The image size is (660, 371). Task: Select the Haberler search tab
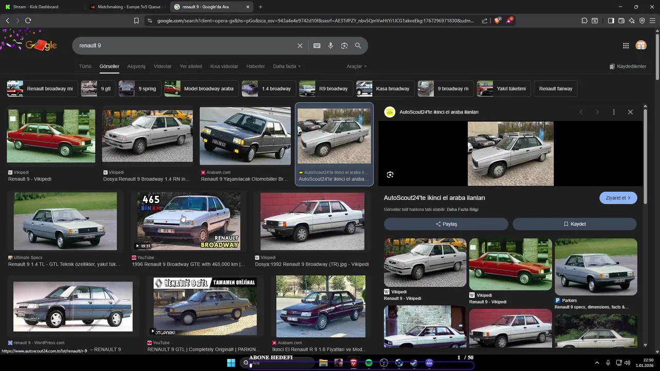(x=256, y=66)
